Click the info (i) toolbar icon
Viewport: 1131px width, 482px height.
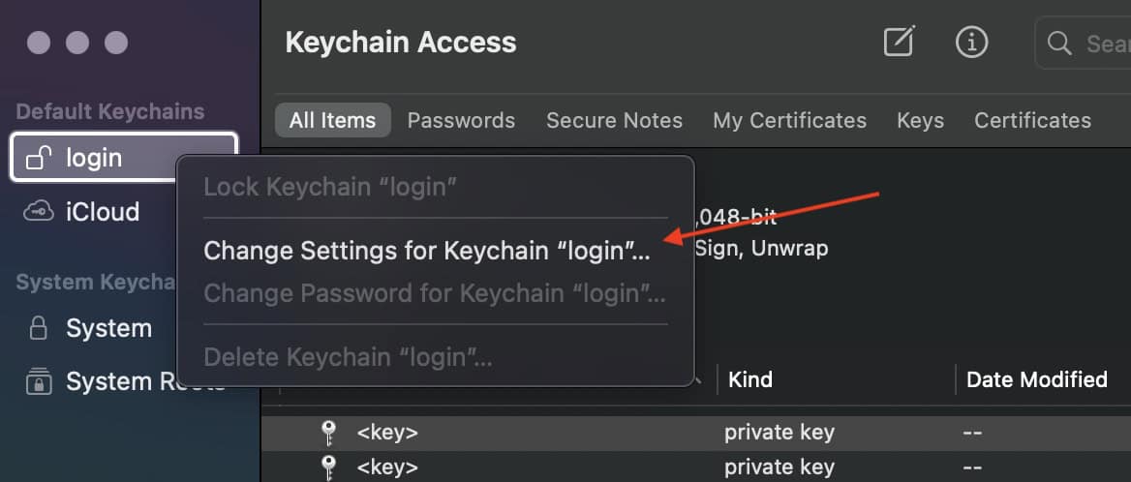tap(970, 42)
